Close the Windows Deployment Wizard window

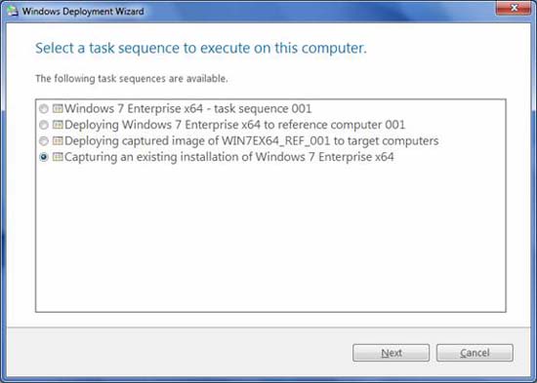pos(514,8)
